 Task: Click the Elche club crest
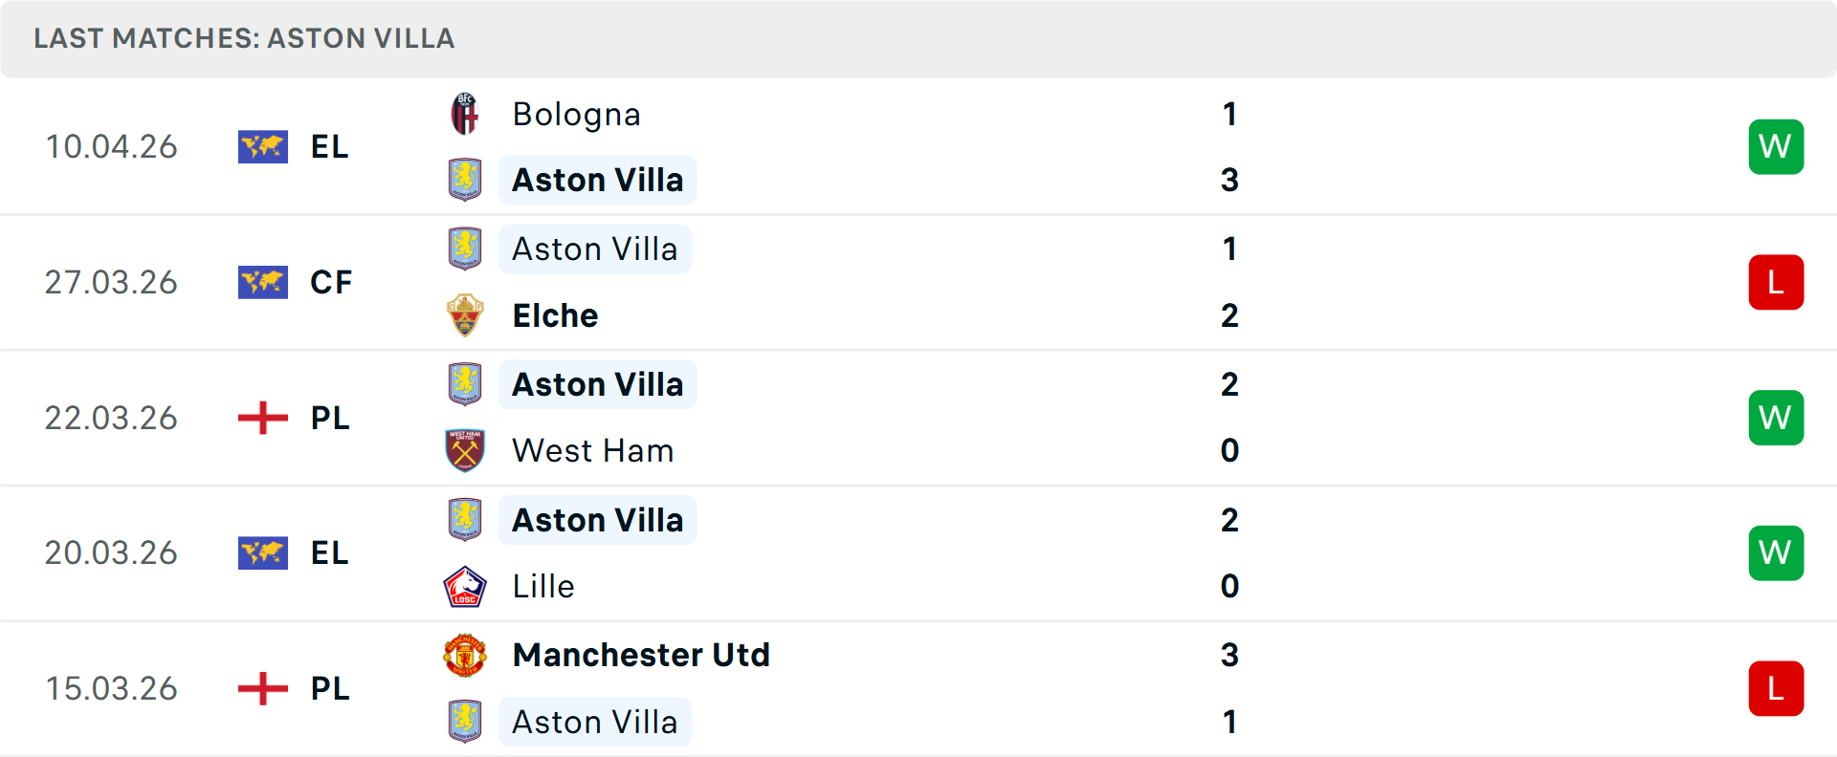click(x=465, y=315)
